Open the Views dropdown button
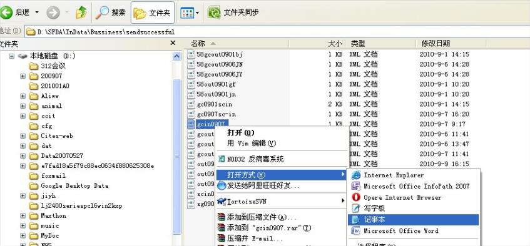 (x=189, y=13)
